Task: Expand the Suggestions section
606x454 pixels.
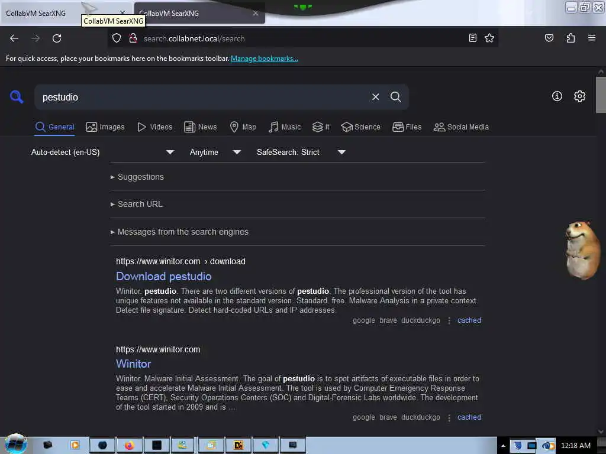Action: tap(137, 177)
